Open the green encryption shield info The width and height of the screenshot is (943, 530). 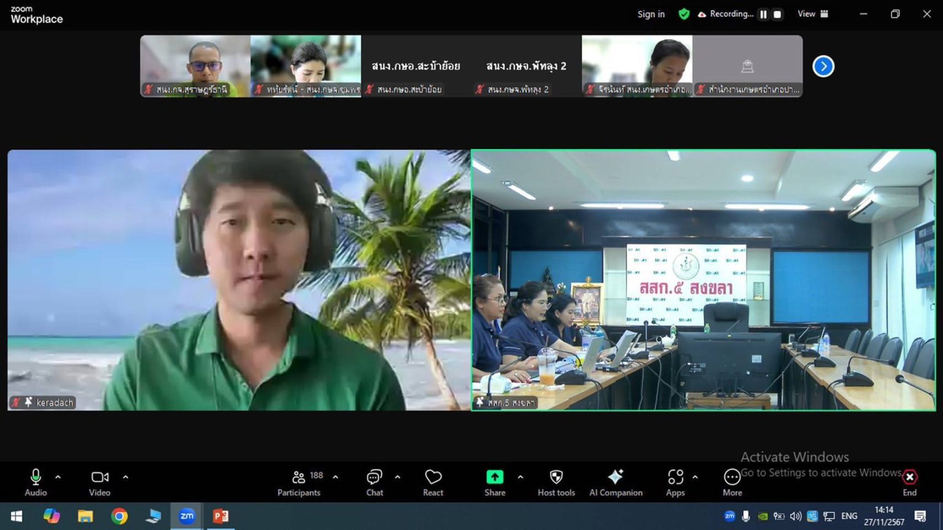click(x=684, y=14)
